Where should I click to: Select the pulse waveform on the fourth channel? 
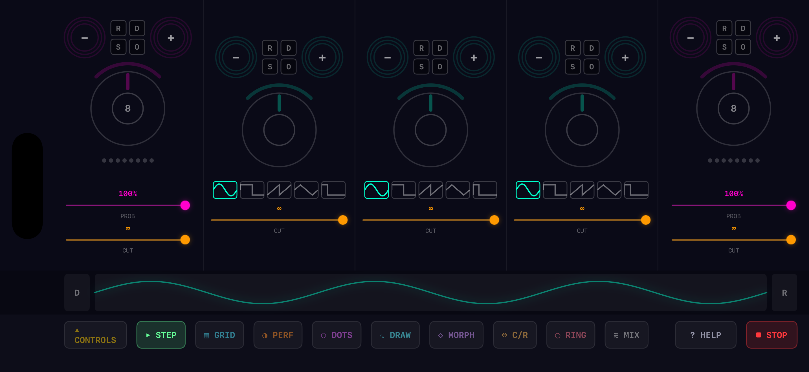click(x=636, y=189)
